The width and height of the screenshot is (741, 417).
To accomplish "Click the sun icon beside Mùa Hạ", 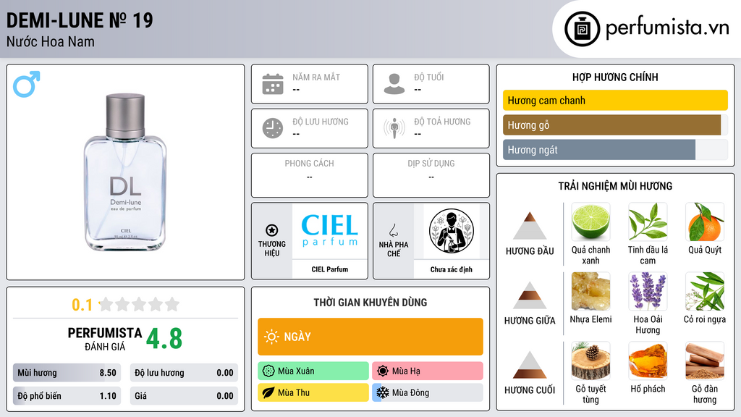I will pyautogui.click(x=383, y=371).
